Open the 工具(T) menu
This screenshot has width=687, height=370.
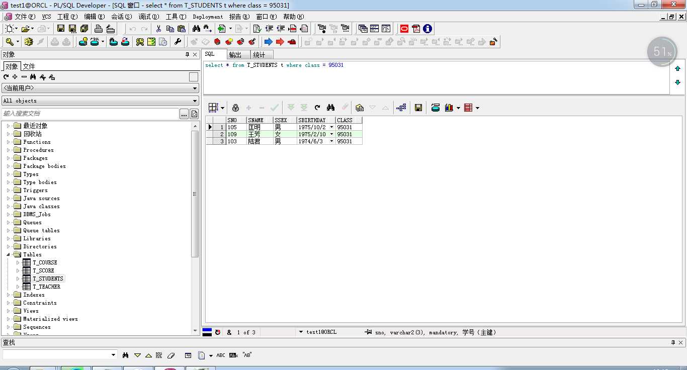coord(176,17)
